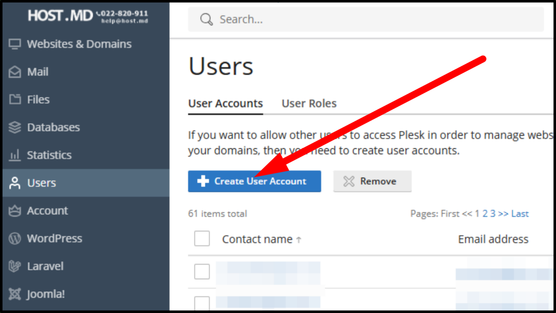The width and height of the screenshot is (556, 313).
Task: Click the WordPress logo icon
Action: pyautogui.click(x=15, y=238)
